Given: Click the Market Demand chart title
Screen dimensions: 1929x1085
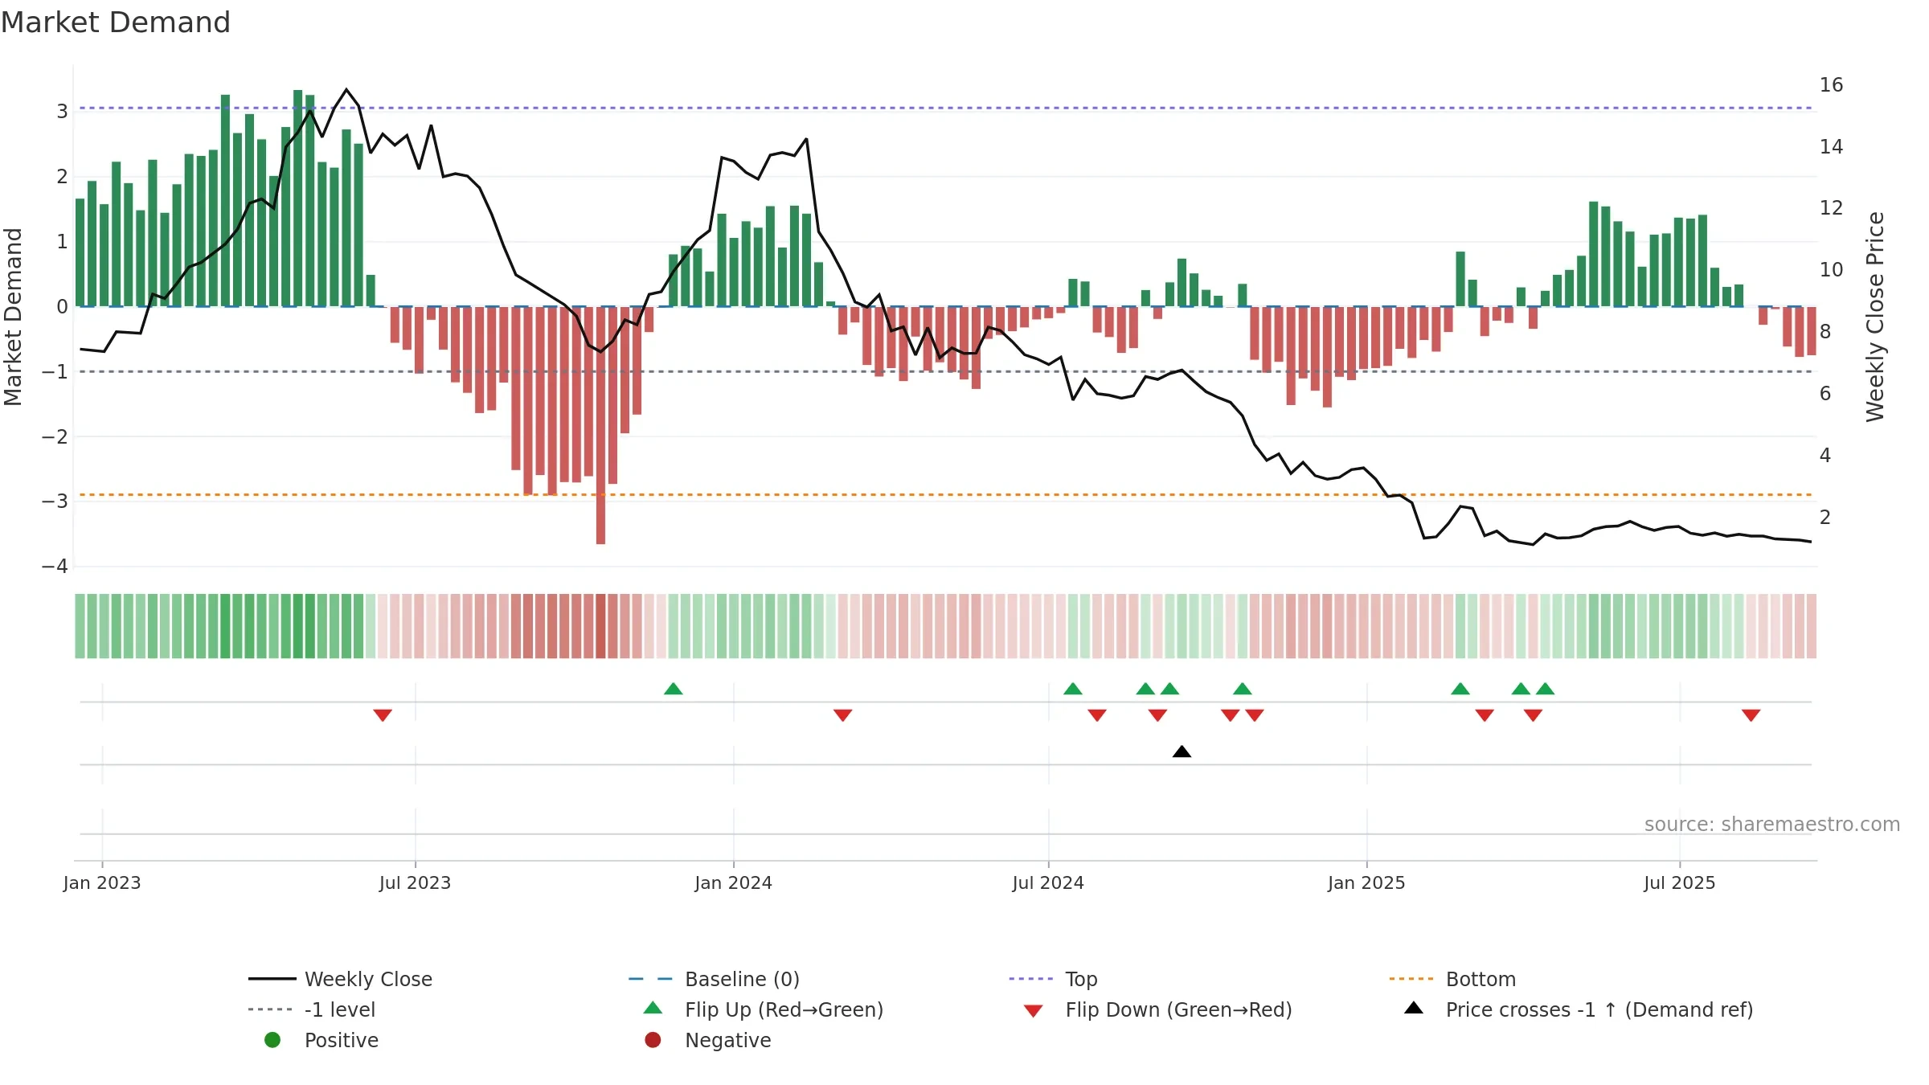Looking at the screenshot, I should [116, 23].
